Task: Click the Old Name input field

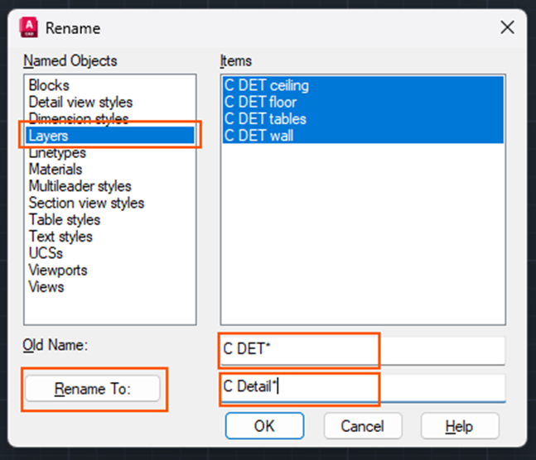Action: pos(362,350)
